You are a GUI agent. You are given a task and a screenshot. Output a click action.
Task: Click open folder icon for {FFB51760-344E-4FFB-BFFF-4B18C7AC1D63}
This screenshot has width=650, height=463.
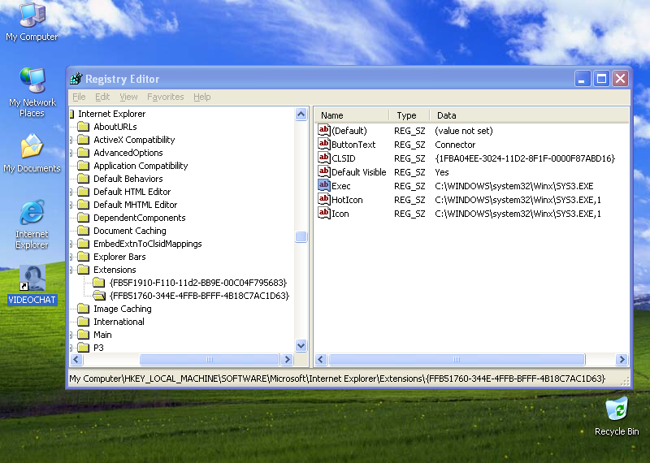point(99,296)
